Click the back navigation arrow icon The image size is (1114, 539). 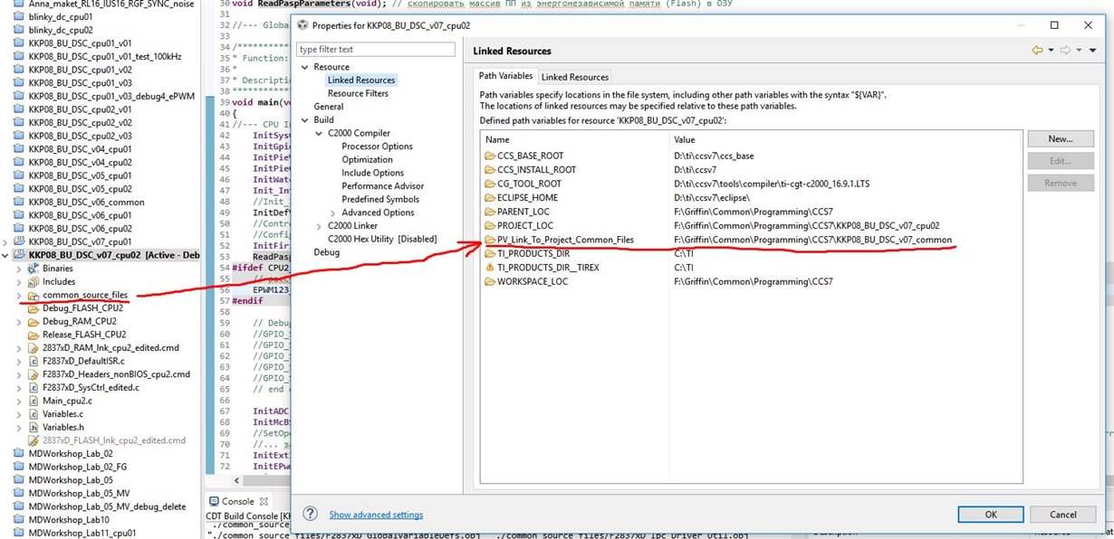tap(1037, 51)
